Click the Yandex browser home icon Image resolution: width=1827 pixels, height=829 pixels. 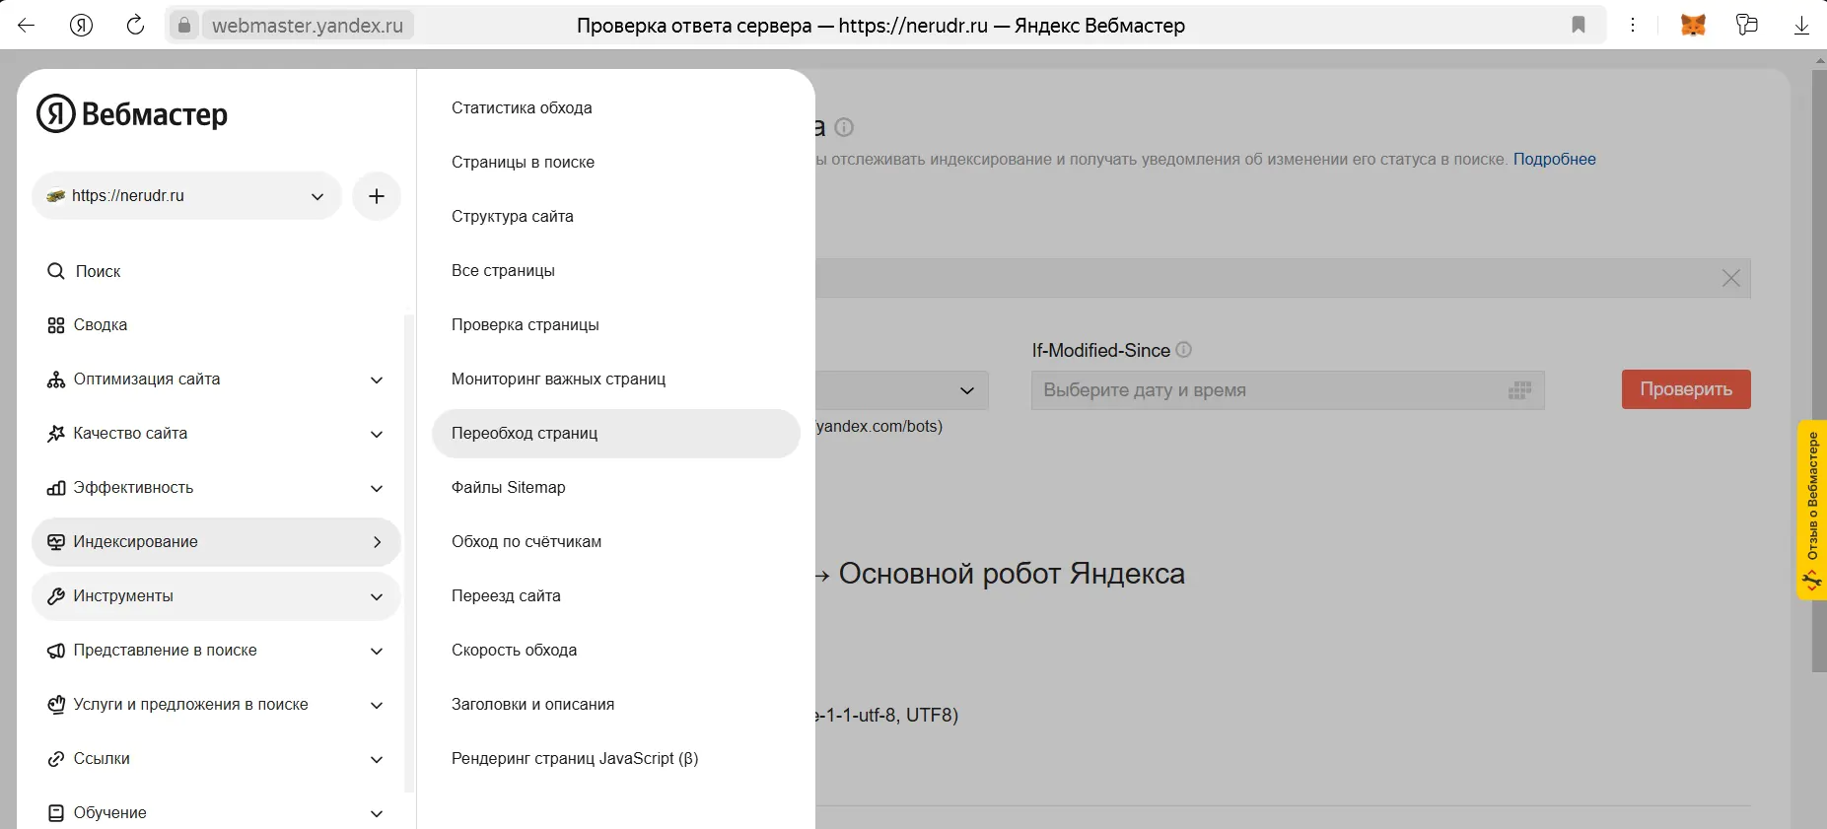82,26
